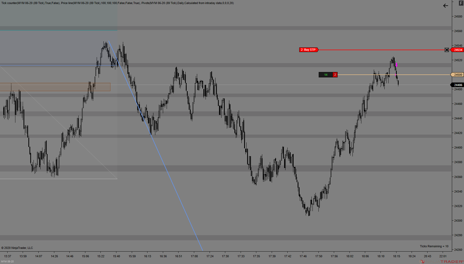464x264 pixels.
Task: Click the back arrow icon at top right
Action: click(x=446, y=6)
